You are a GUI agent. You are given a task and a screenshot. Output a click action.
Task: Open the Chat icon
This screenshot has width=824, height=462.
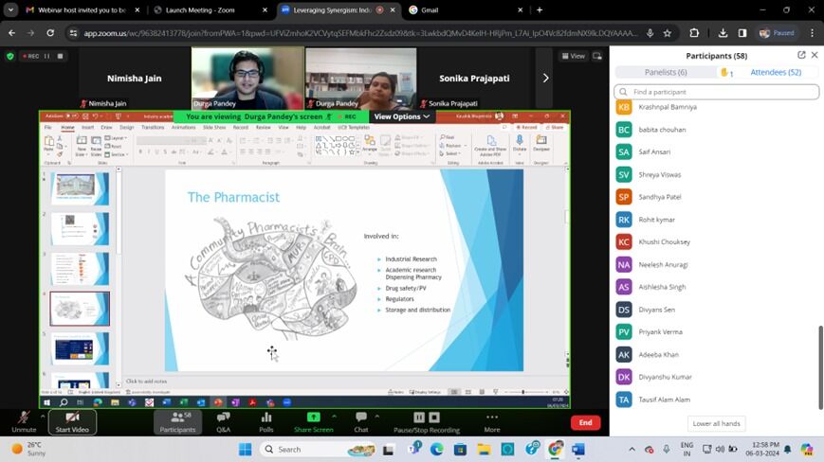pos(361,421)
